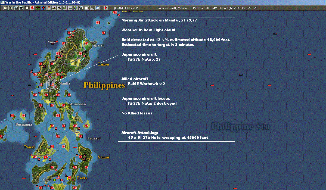Click the "Date: Feb 20, 1942" status text
This screenshot has height=190, width=326.
[205, 8]
